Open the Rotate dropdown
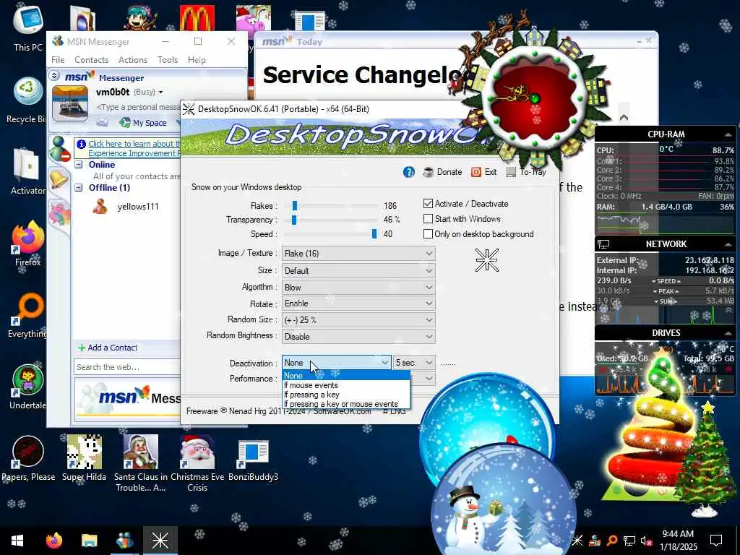The image size is (740, 555). (x=358, y=304)
